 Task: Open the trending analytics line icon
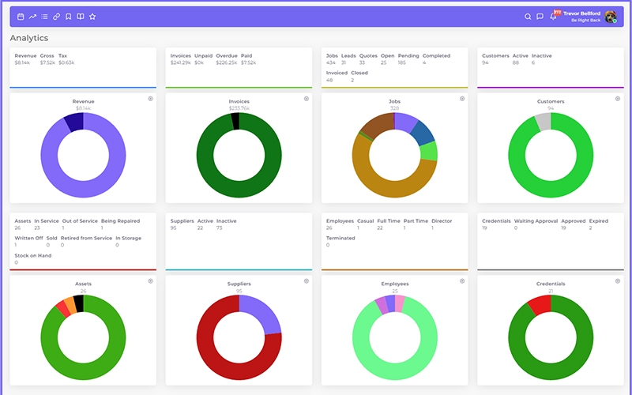(32, 17)
